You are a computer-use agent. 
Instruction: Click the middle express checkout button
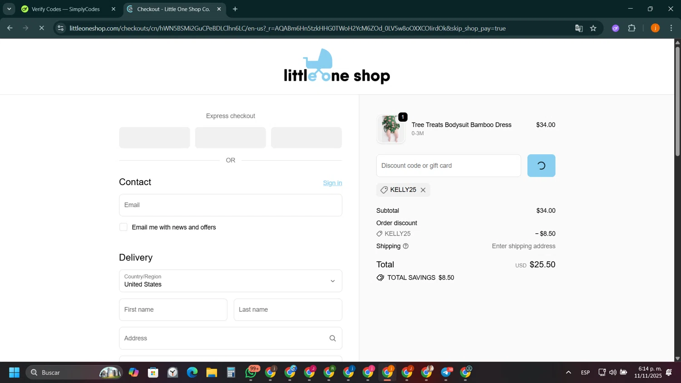click(231, 137)
